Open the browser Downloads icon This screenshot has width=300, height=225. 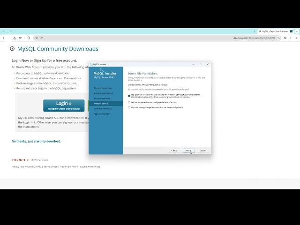[x=15, y=38]
